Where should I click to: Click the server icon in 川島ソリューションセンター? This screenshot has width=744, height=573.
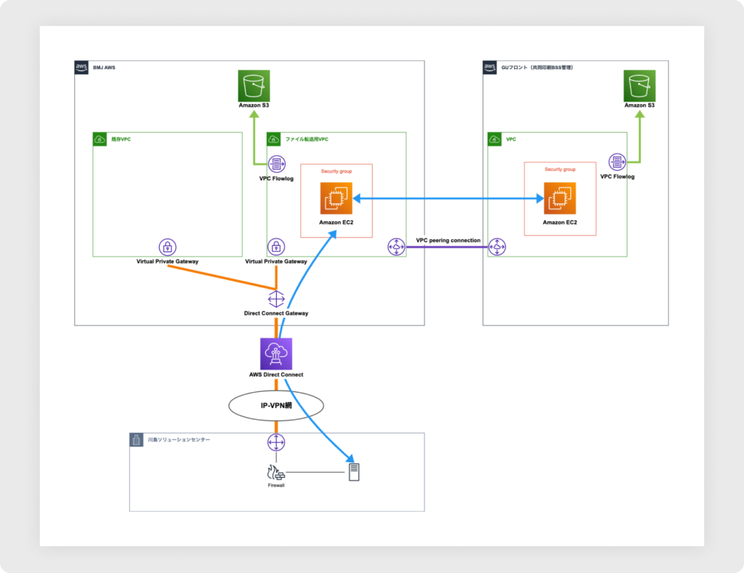tap(355, 473)
